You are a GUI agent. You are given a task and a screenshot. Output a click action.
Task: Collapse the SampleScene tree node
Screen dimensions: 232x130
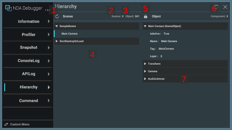pyautogui.click(x=57, y=26)
